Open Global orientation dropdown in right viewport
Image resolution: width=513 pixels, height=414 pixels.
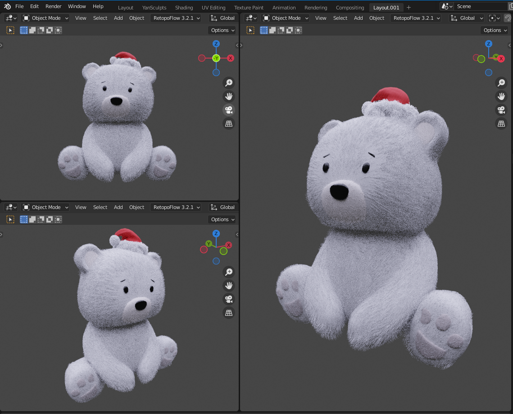point(467,18)
